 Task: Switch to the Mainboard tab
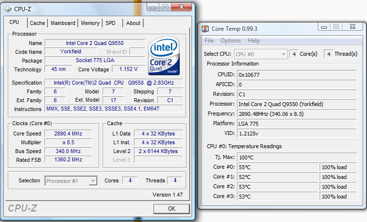click(x=63, y=23)
